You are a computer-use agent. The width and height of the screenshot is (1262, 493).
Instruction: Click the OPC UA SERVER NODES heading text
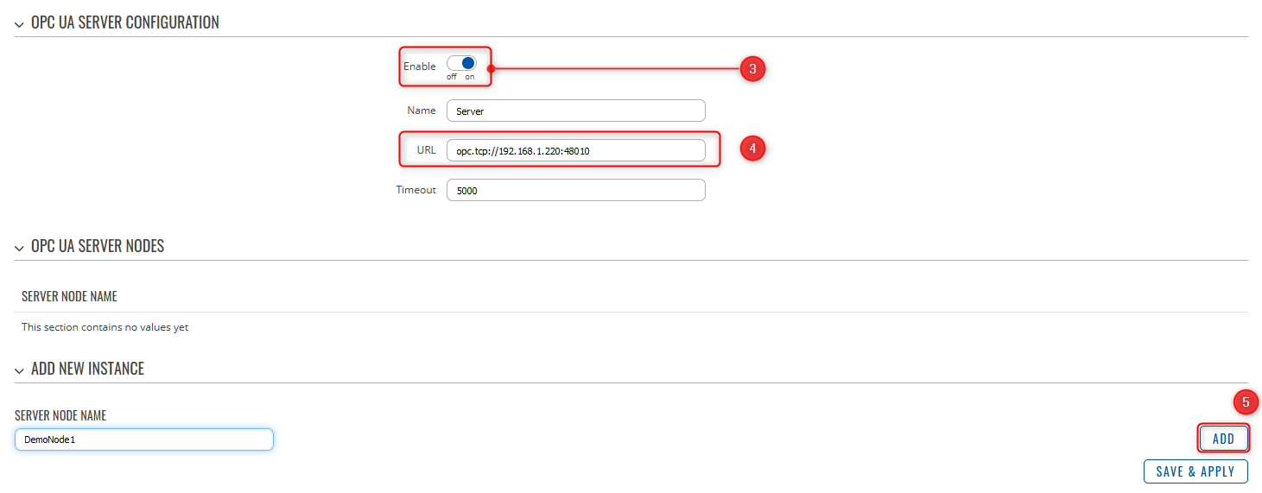coord(98,246)
